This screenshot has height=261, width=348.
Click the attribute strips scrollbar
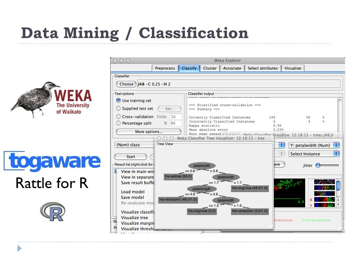click(x=338, y=193)
